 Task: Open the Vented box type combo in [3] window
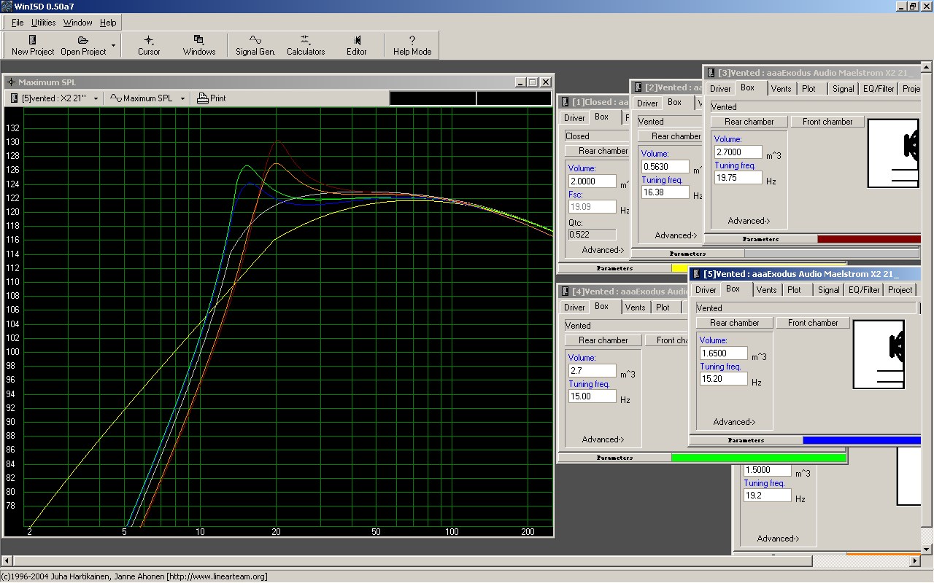pyautogui.click(x=815, y=107)
